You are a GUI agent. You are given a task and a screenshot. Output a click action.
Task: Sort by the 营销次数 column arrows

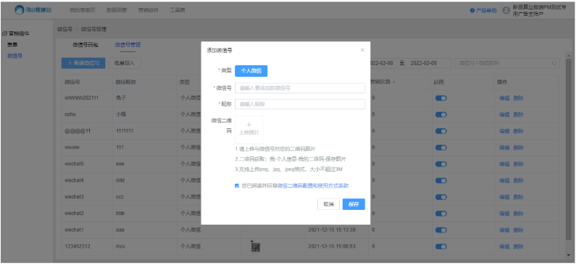pos(393,82)
